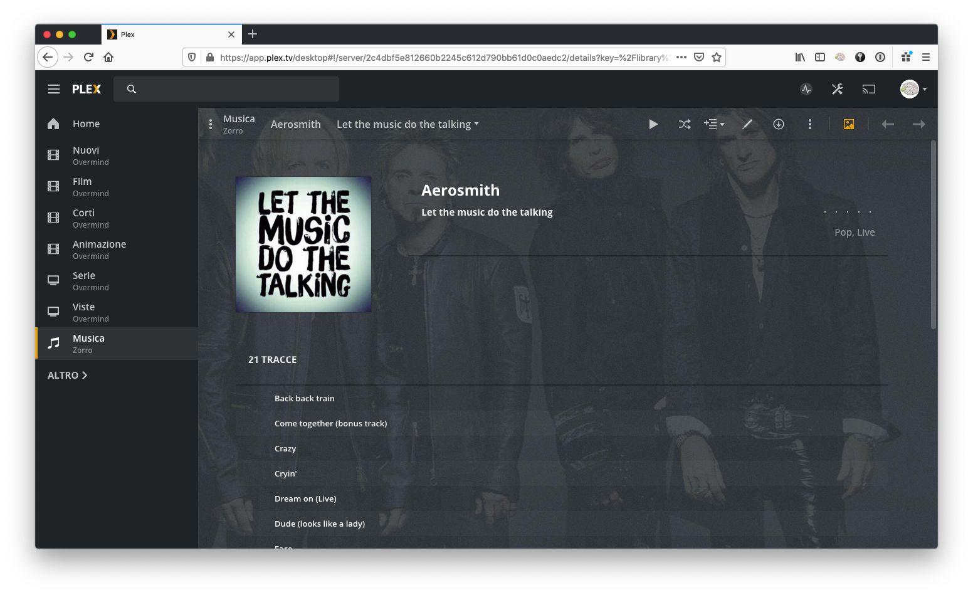Shuffle the album tracks

(685, 124)
